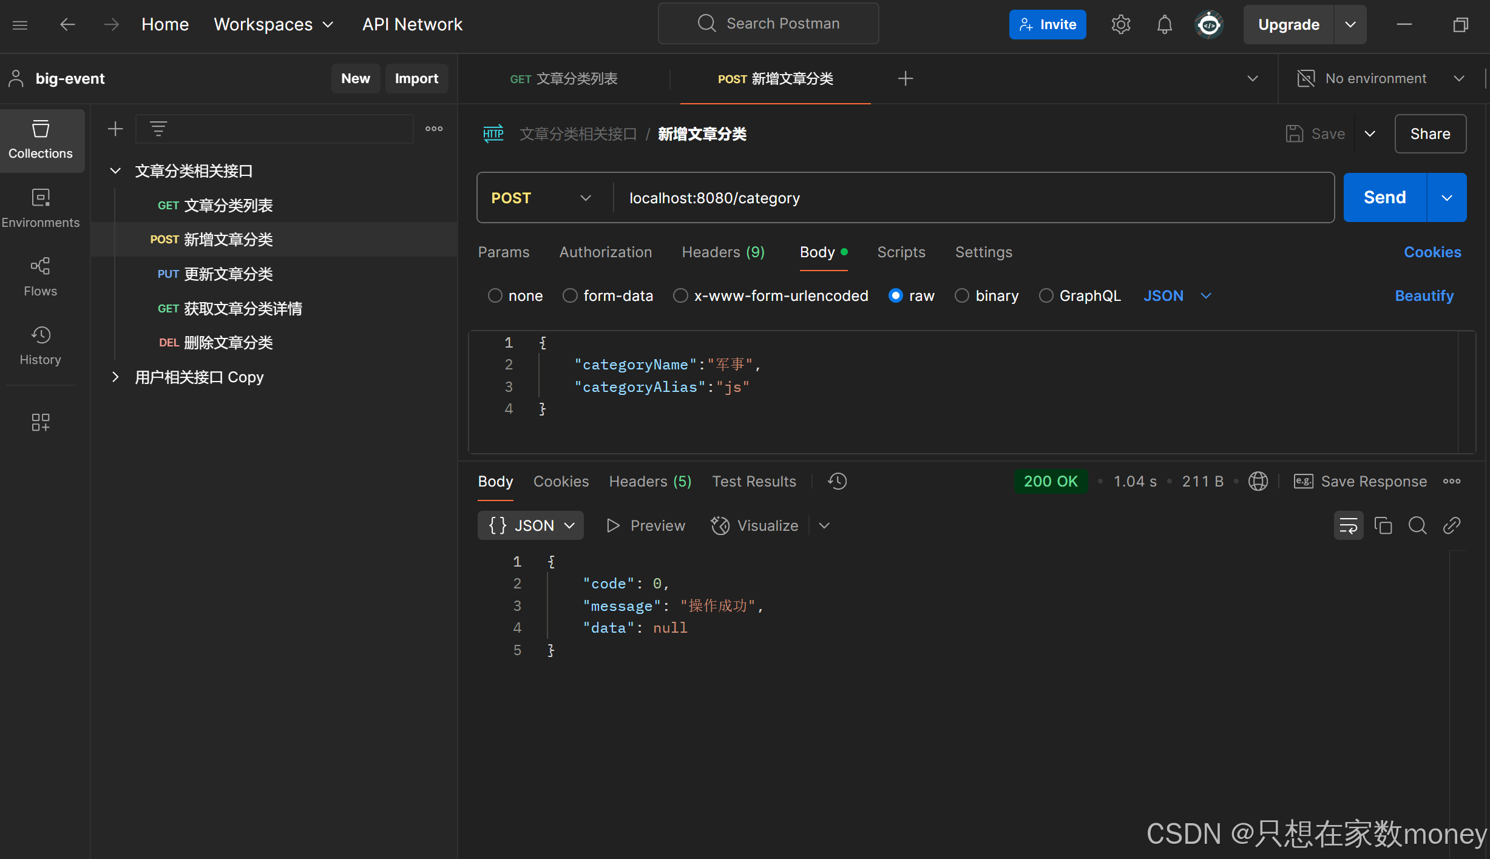Open the Test Results response tab
1490x859 pixels.
(x=754, y=482)
